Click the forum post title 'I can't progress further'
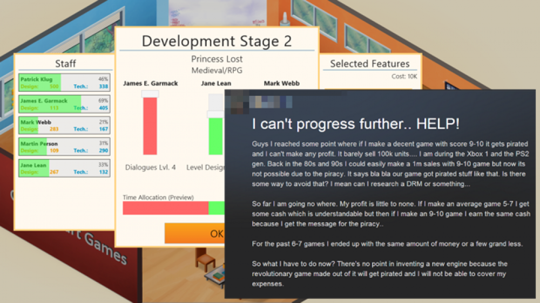Screen dimensions: 540x303 point(356,124)
